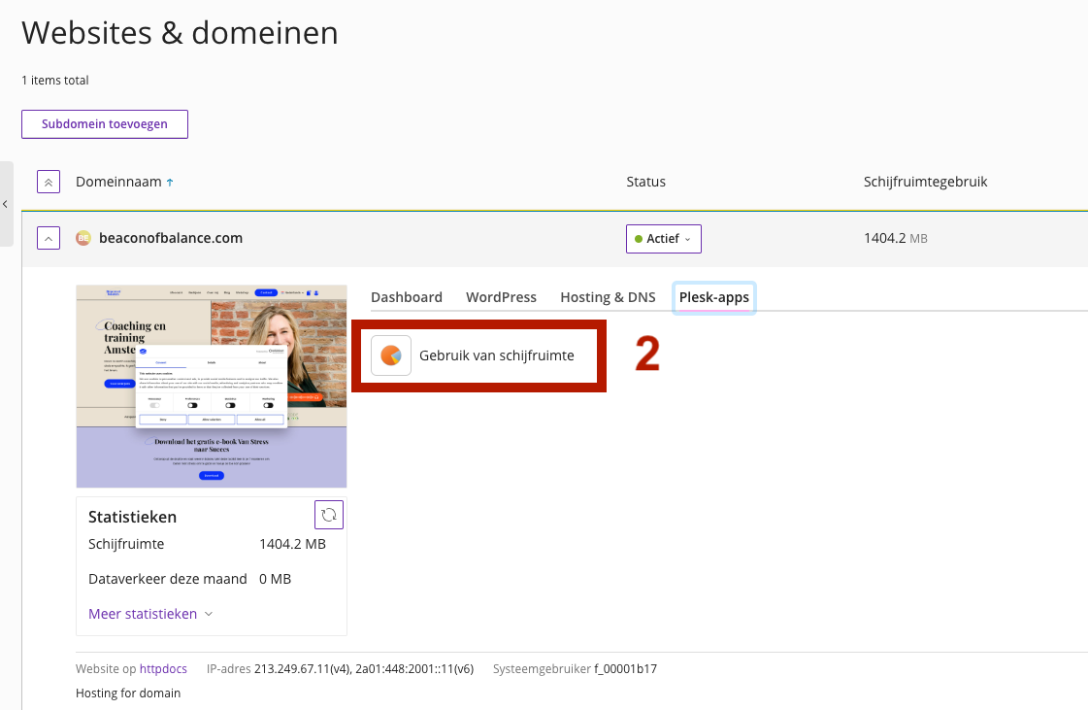The image size is (1088, 710).
Task: Open the Hosting & DNS tab
Action: click(608, 297)
